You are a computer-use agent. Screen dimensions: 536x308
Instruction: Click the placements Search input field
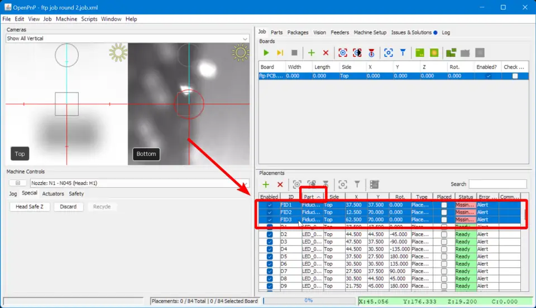pyautogui.click(x=497, y=184)
